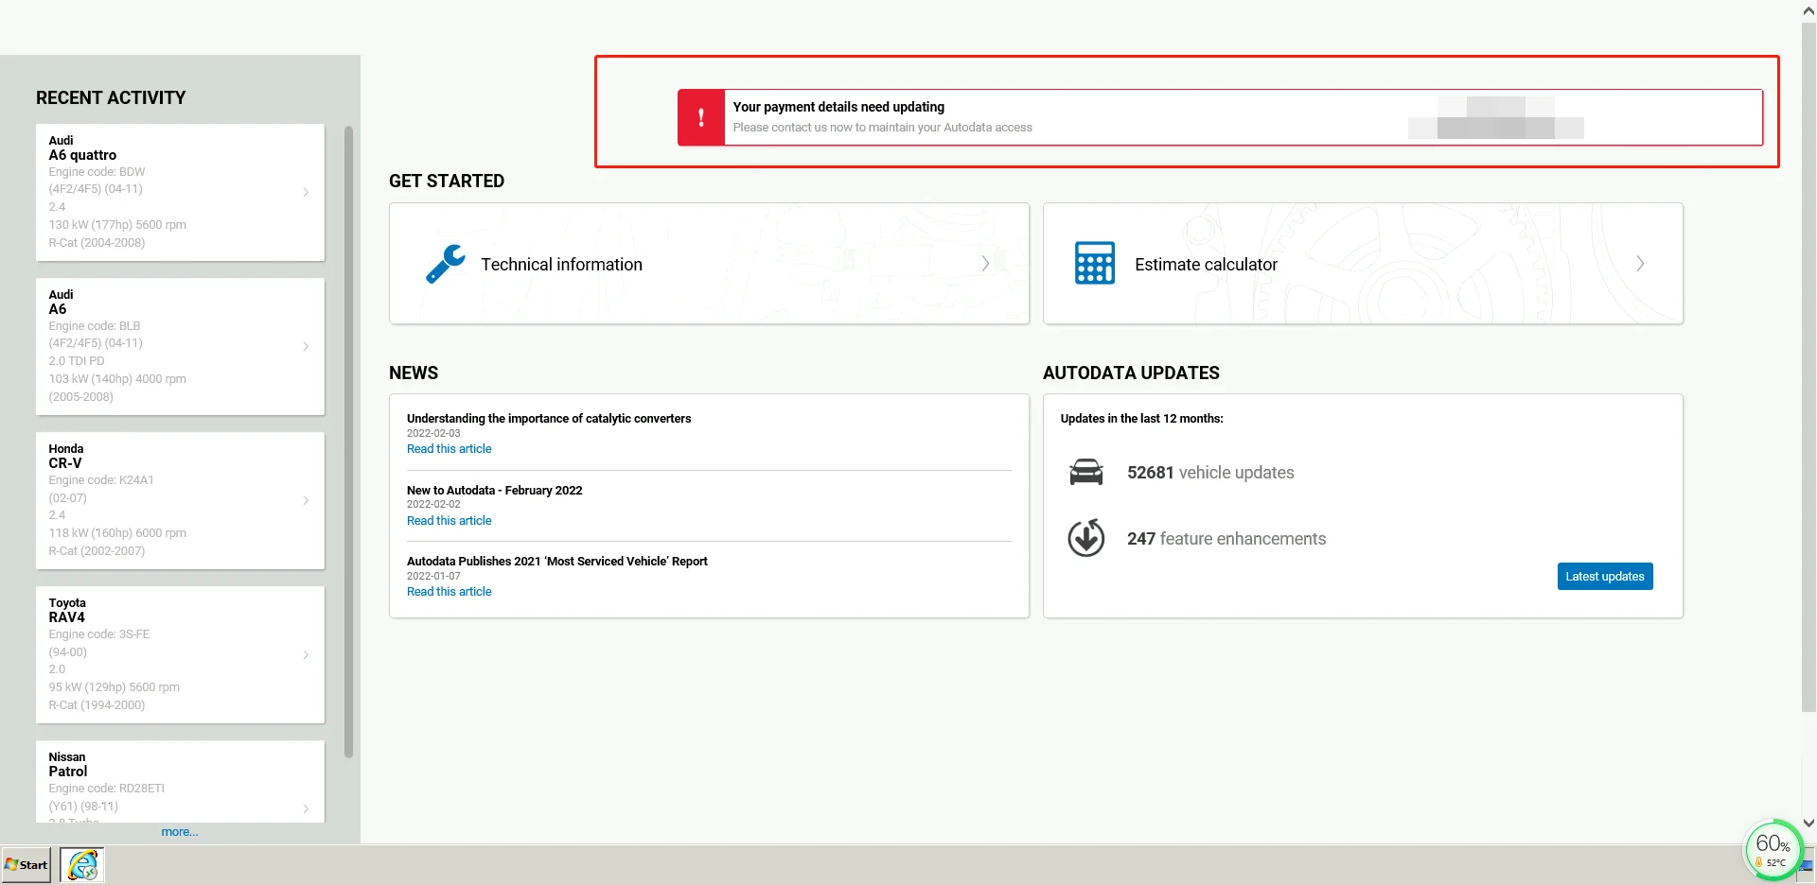Click the page scroll down arrow
Image resolution: width=1817 pixels, height=885 pixels.
click(x=1808, y=824)
